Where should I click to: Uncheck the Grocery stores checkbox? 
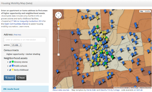(x=10, y=62)
